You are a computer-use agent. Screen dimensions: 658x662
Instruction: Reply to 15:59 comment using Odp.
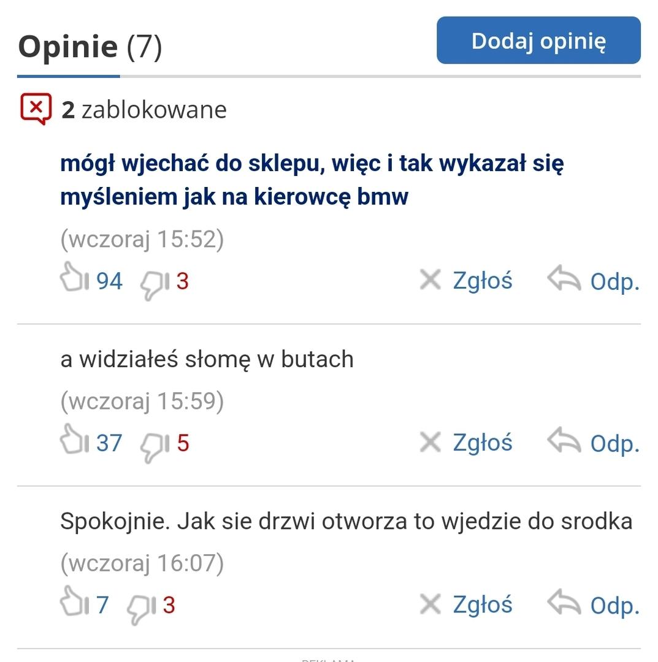click(615, 444)
